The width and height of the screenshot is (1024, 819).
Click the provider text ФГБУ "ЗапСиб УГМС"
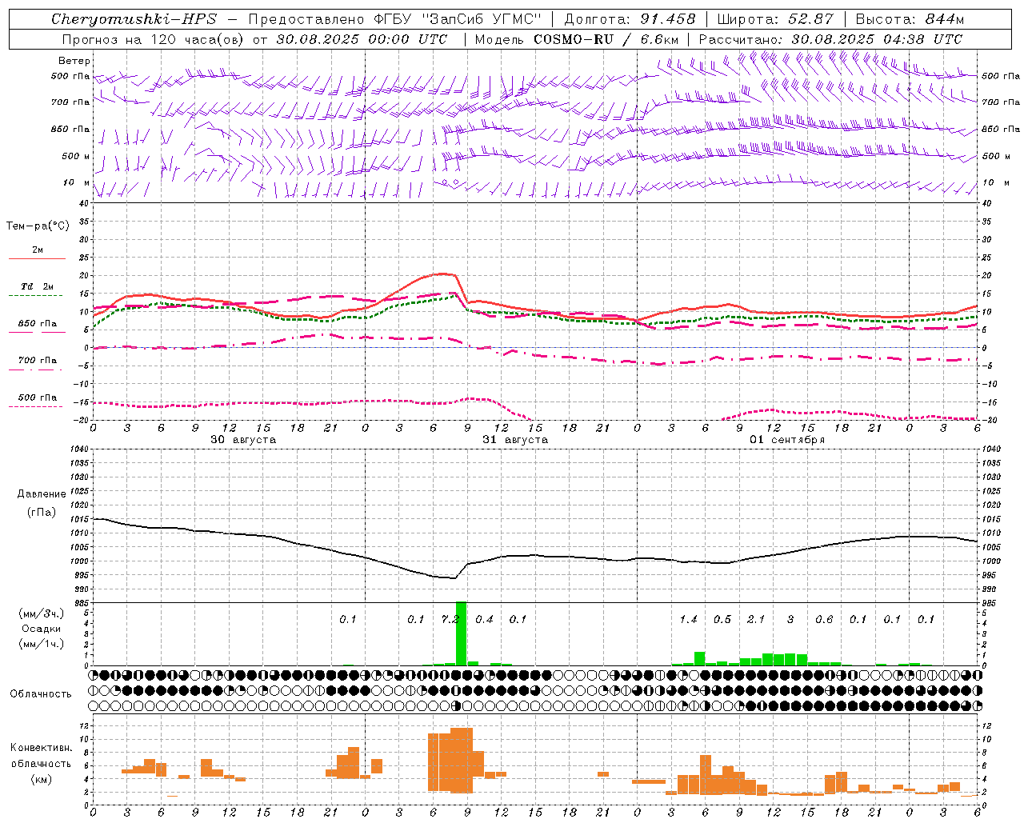[458, 19]
